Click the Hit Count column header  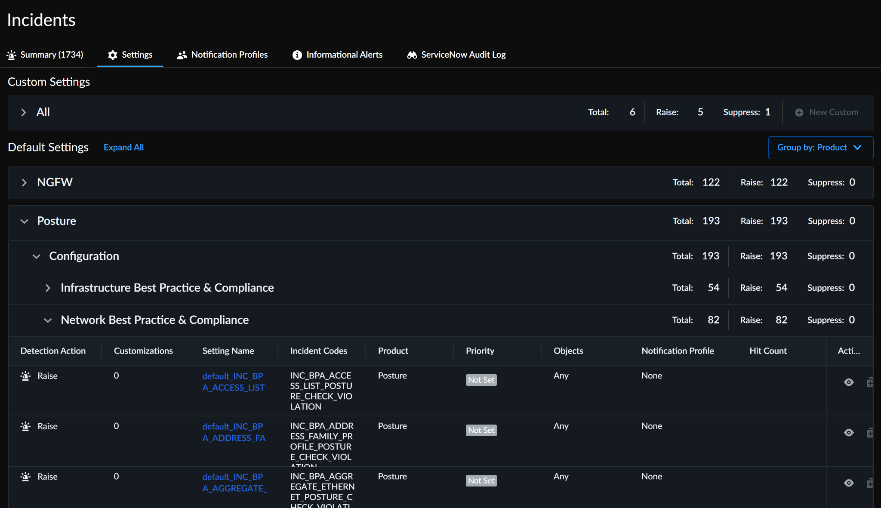767,351
